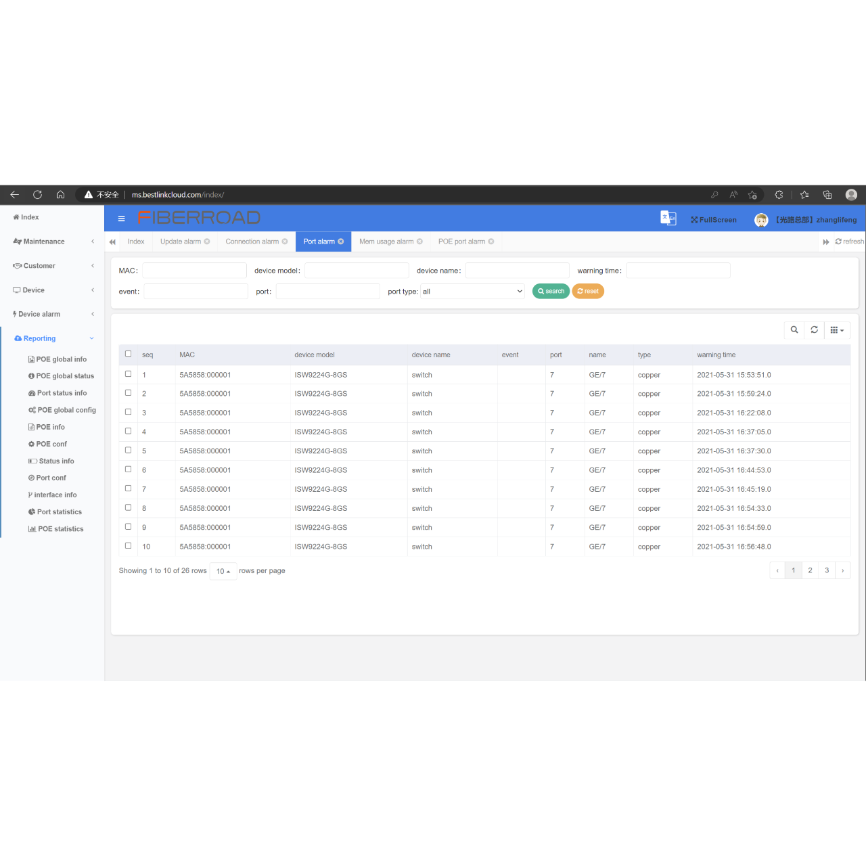Go to page 2 of results
Image resolution: width=866 pixels, height=866 pixels.
point(810,570)
